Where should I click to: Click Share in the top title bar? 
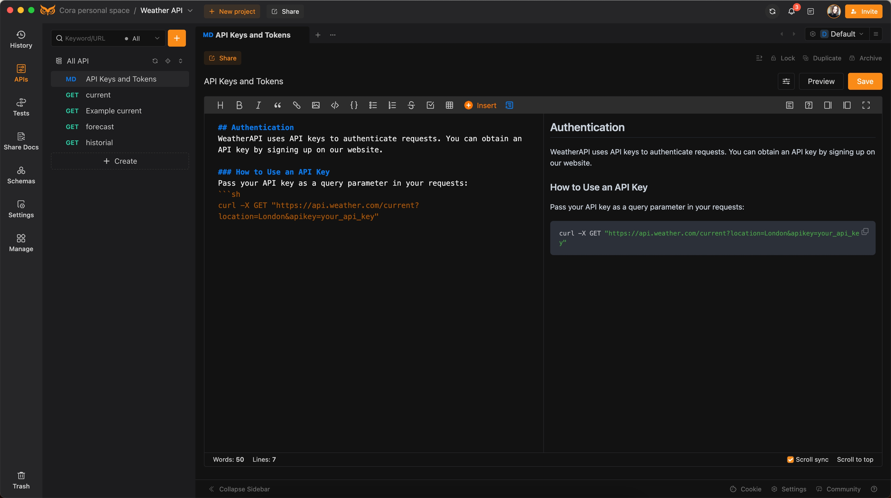tap(285, 11)
